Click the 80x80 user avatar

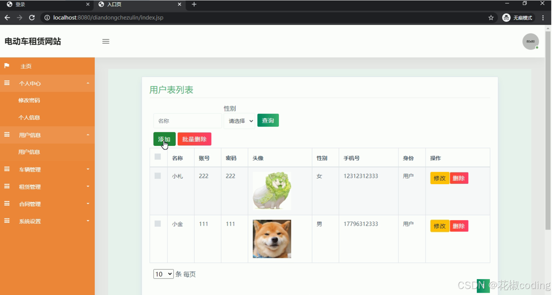tap(530, 41)
